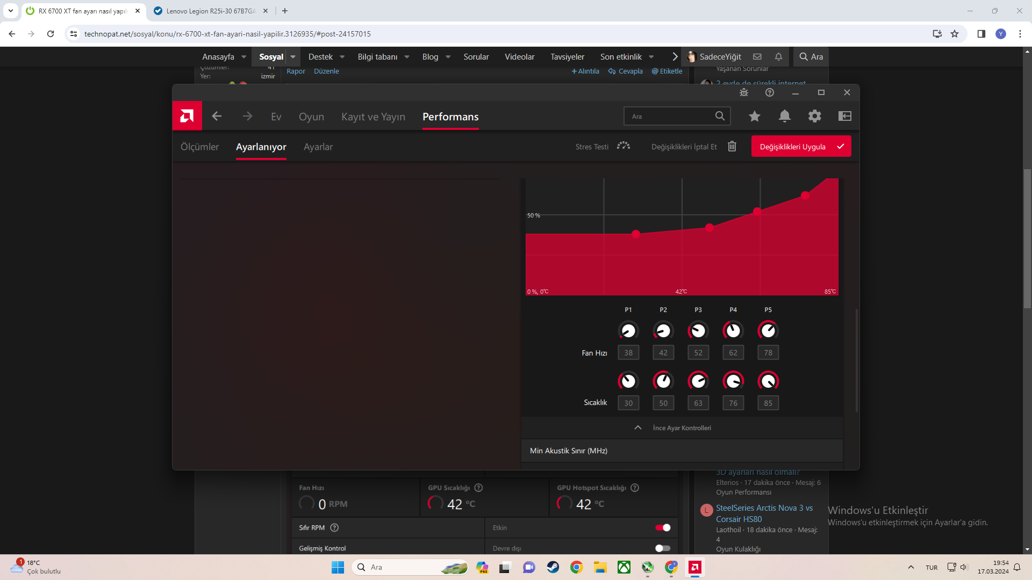Collapse İnce Ayar Kontrolleri chevron

(638, 427)
